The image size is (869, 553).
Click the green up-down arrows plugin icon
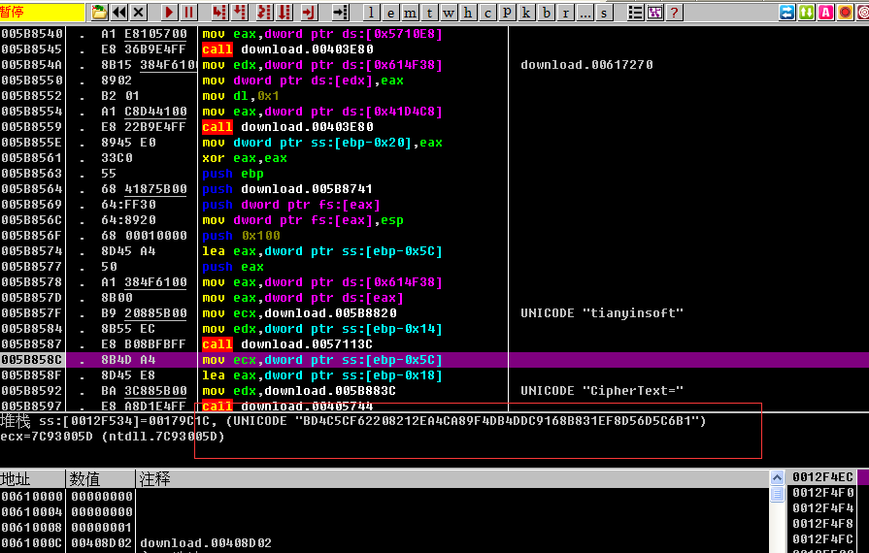point(806,13)
